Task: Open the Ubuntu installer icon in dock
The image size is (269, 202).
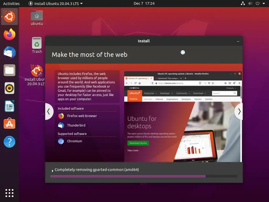Action: coord(9,17)
